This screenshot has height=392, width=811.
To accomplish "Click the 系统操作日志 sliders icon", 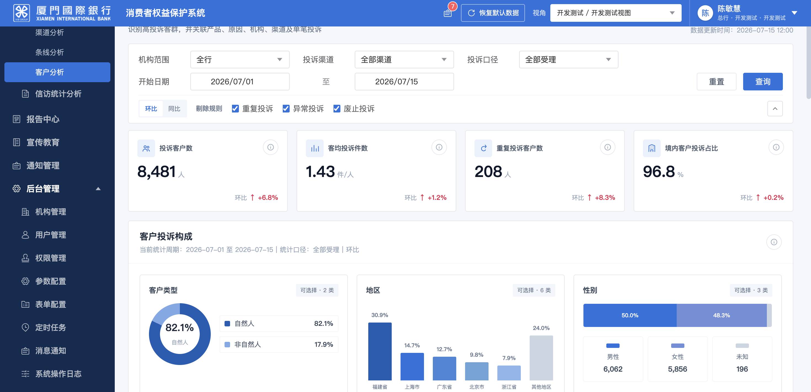I will tap(25, 374).
